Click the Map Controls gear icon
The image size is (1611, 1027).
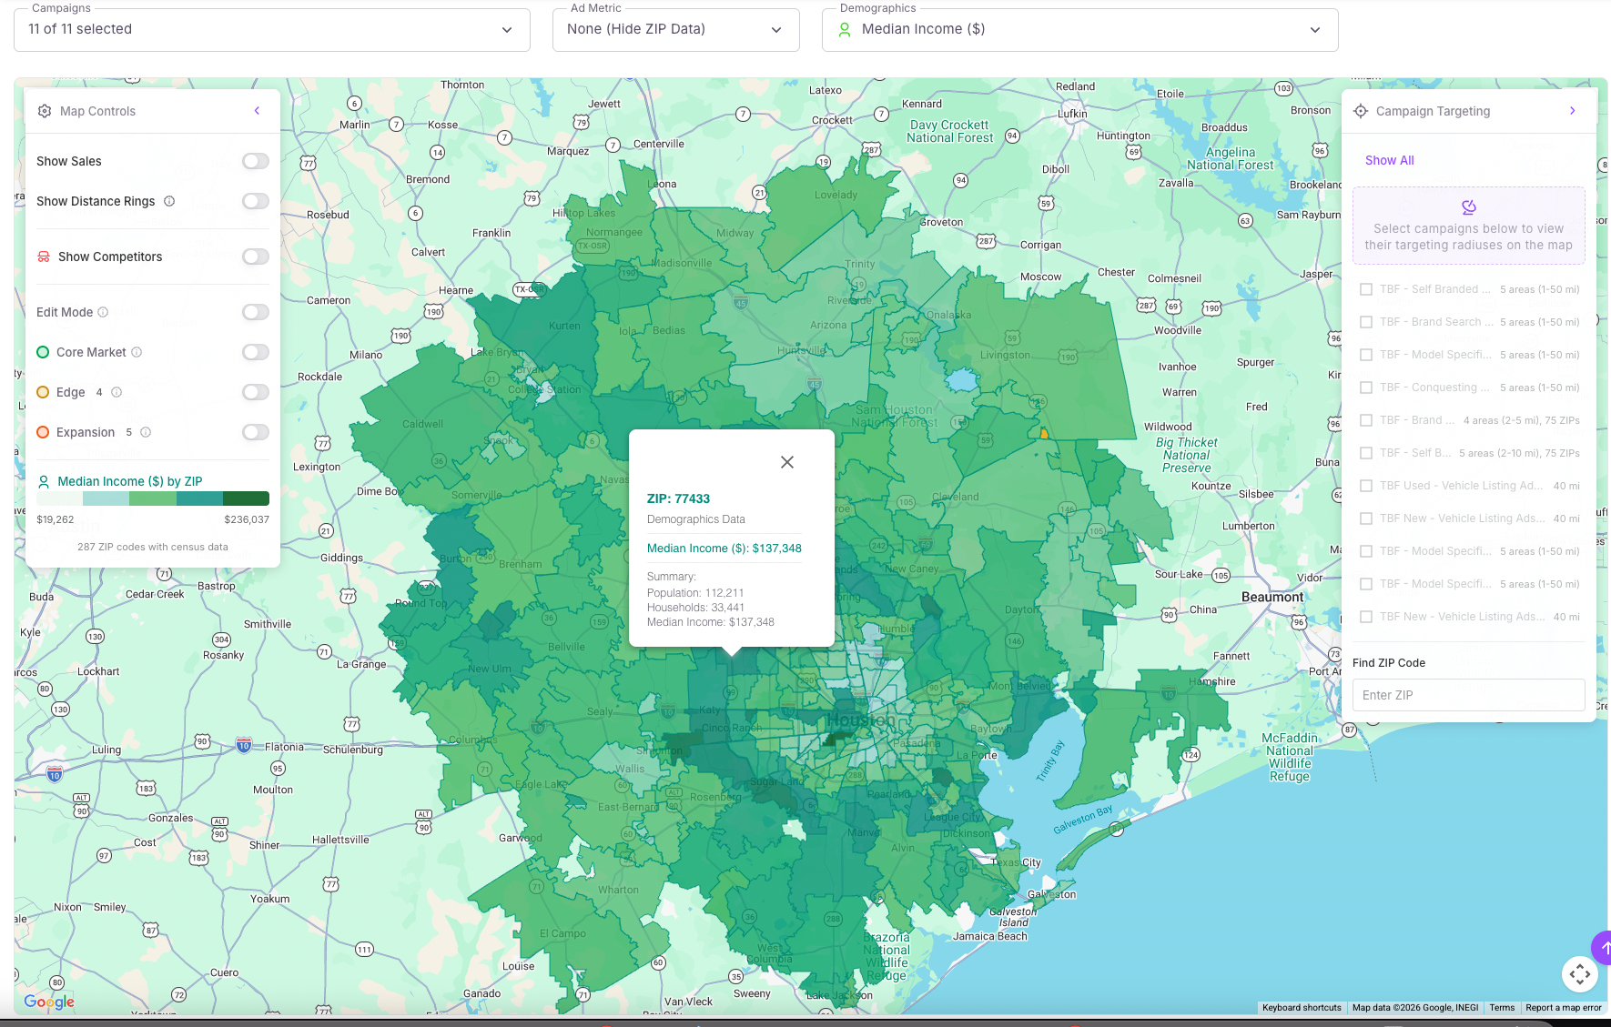44,110
